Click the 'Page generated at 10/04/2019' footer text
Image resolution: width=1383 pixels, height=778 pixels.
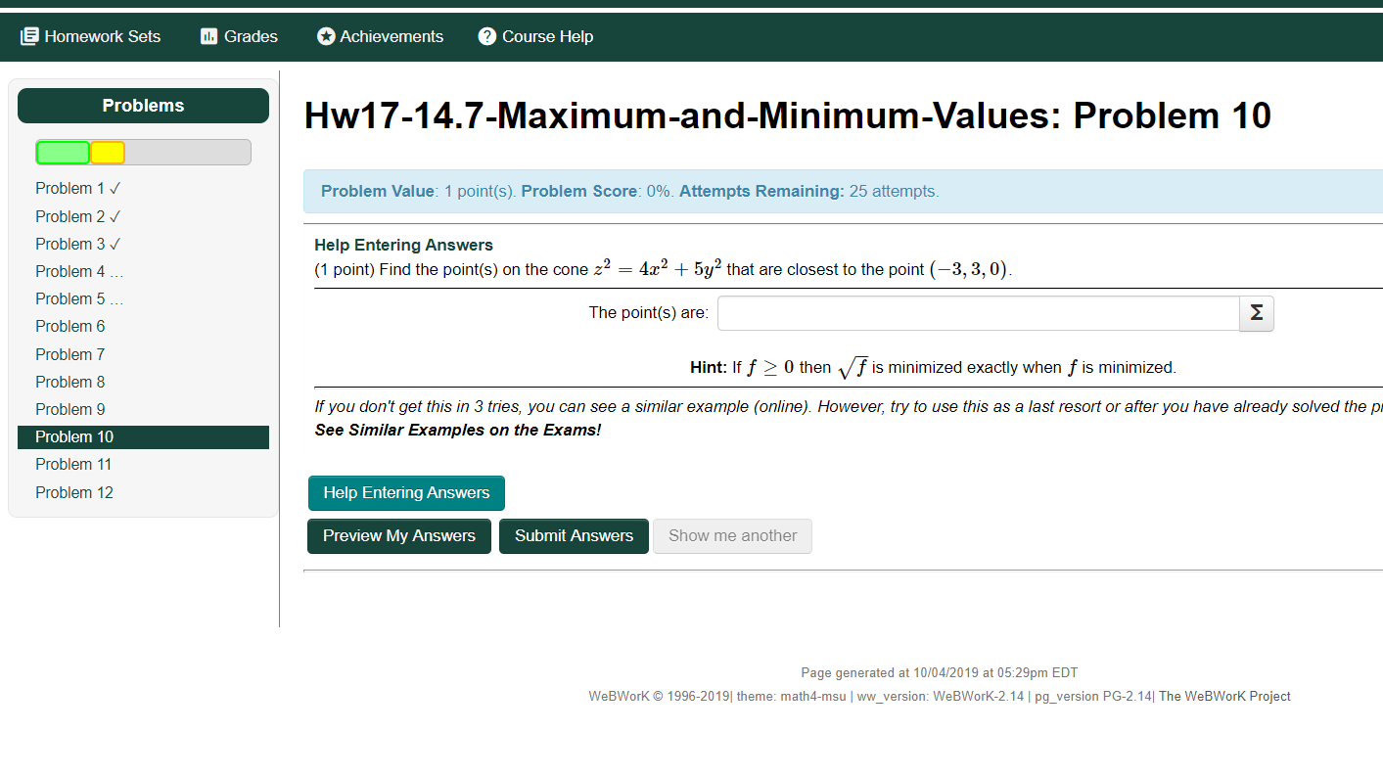click(x=940, y=673)
